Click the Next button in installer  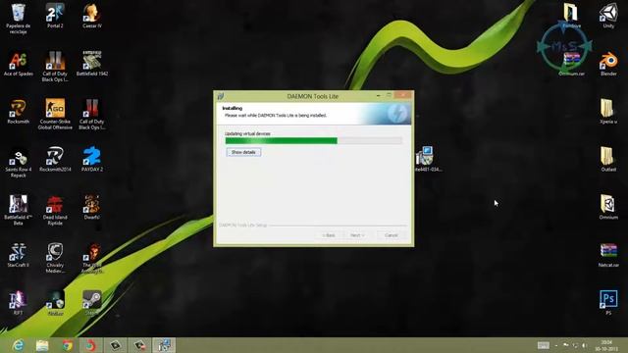pos(357,235)
